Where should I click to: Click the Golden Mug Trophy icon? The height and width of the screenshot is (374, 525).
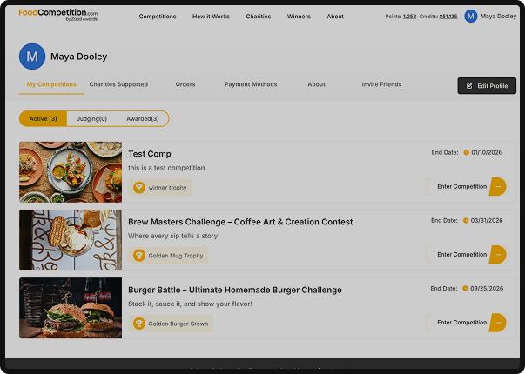pyautogui.click(x=139, y=256)
